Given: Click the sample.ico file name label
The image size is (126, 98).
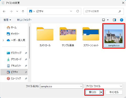Looking at the screenshot, I should click(x=114, y=45).
